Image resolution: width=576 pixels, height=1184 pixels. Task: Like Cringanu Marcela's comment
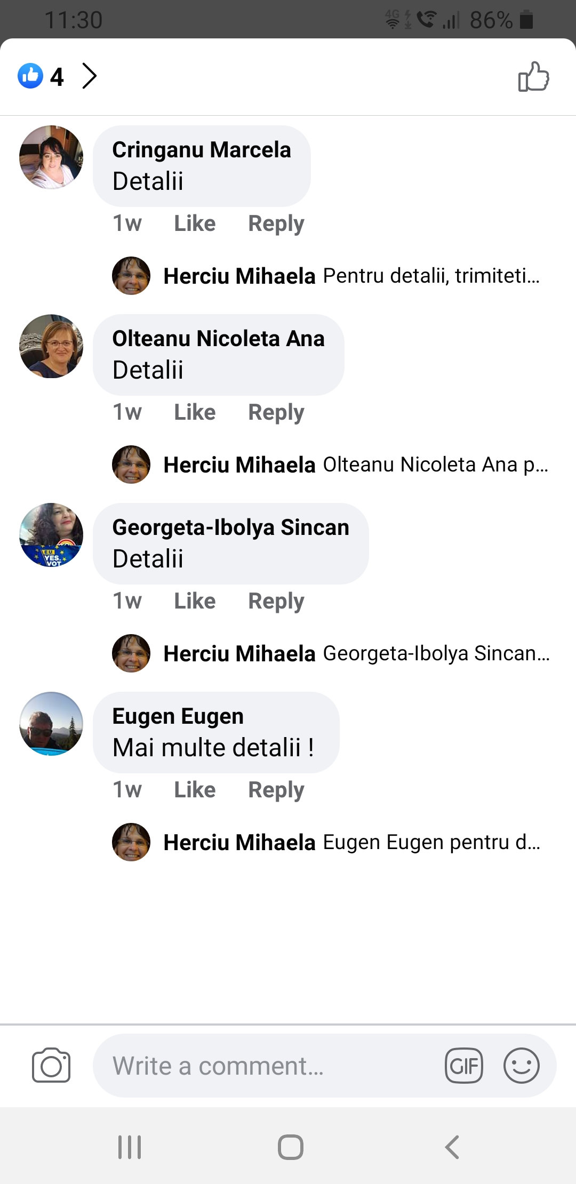[x=195, y=223]
